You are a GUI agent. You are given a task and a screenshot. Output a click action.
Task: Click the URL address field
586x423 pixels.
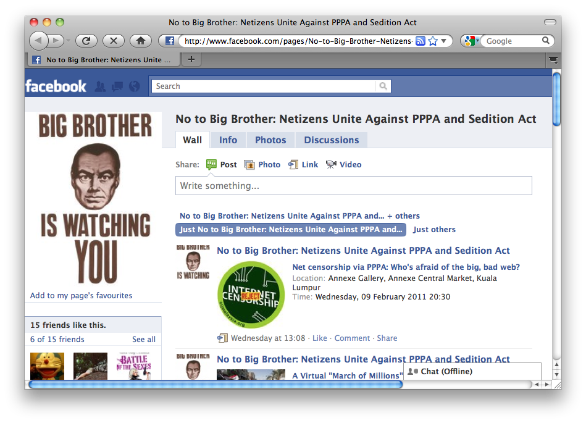[298, 41]
